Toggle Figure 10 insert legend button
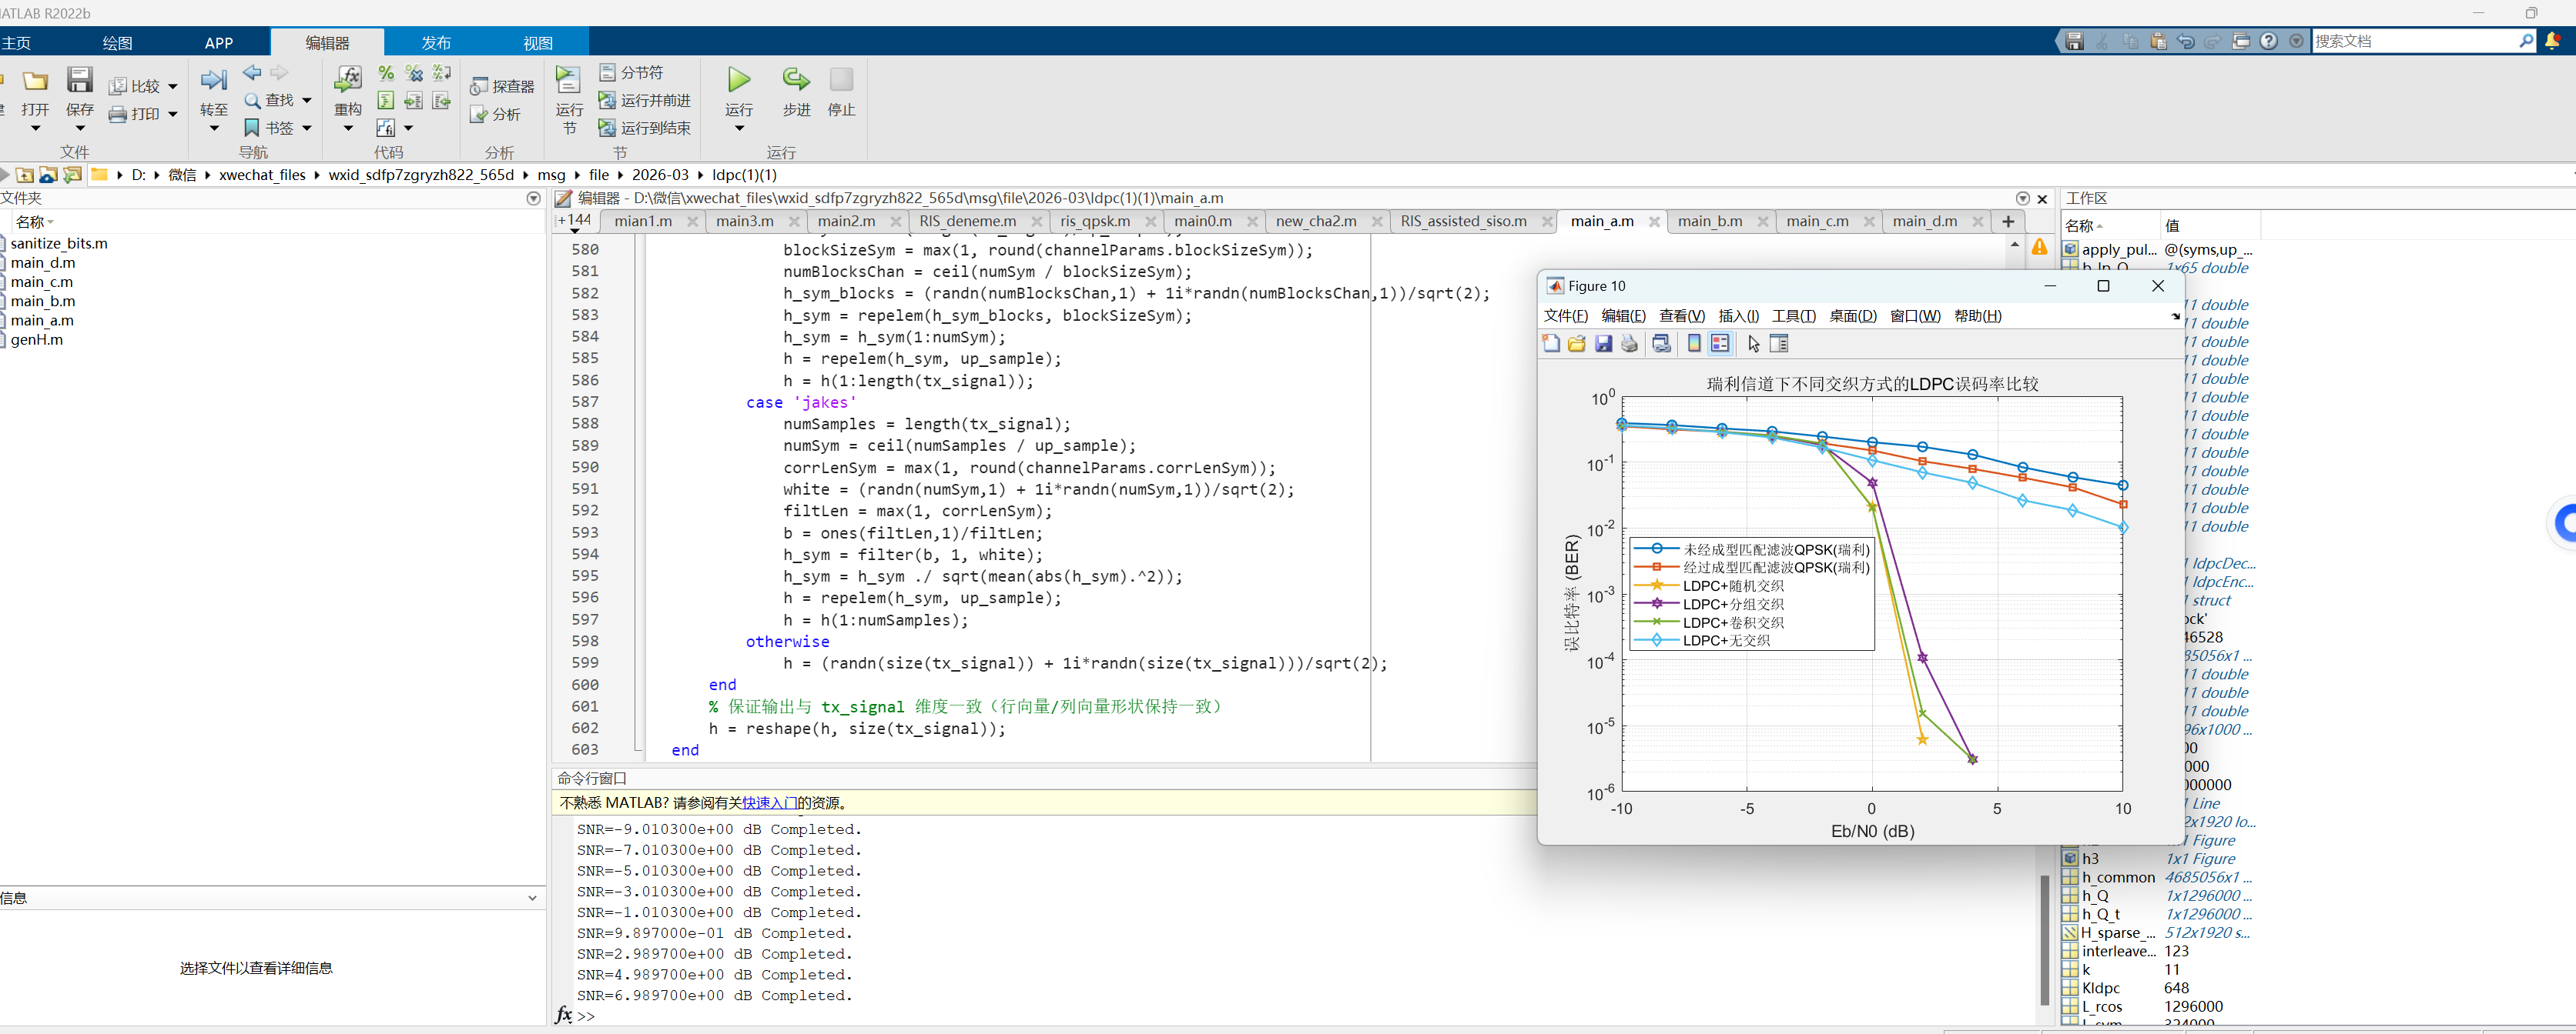This screenshot has height=1034, width=2576. (x=1720, y=344)
